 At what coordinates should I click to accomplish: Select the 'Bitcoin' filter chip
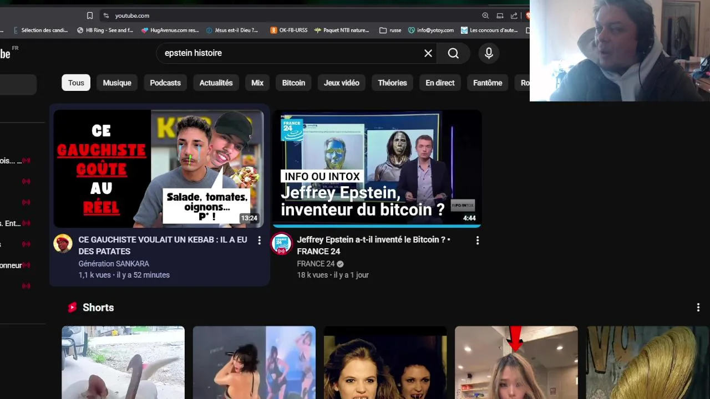[293, 83]
